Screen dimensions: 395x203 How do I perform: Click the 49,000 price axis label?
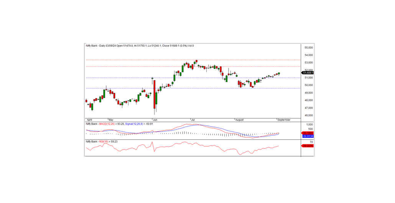309,93
